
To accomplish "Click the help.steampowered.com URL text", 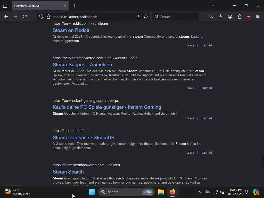I will 95,58.
